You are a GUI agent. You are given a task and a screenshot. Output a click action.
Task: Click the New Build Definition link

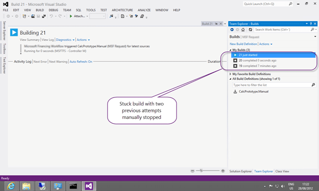(243, 44)
